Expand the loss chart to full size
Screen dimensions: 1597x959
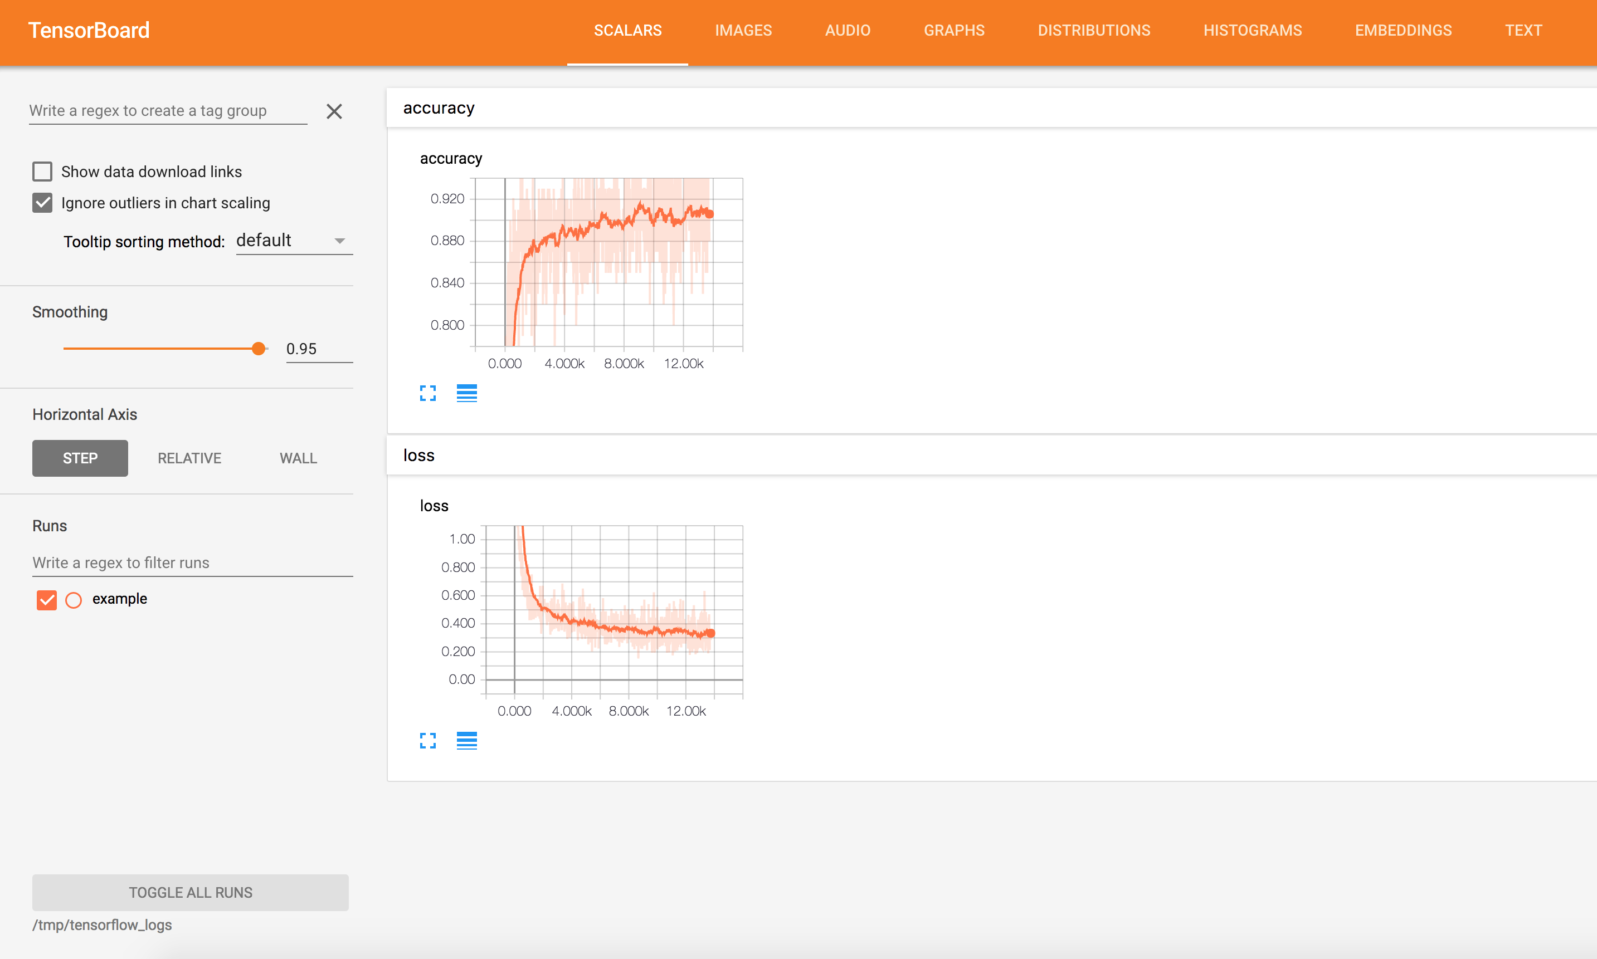coord(427,740)
